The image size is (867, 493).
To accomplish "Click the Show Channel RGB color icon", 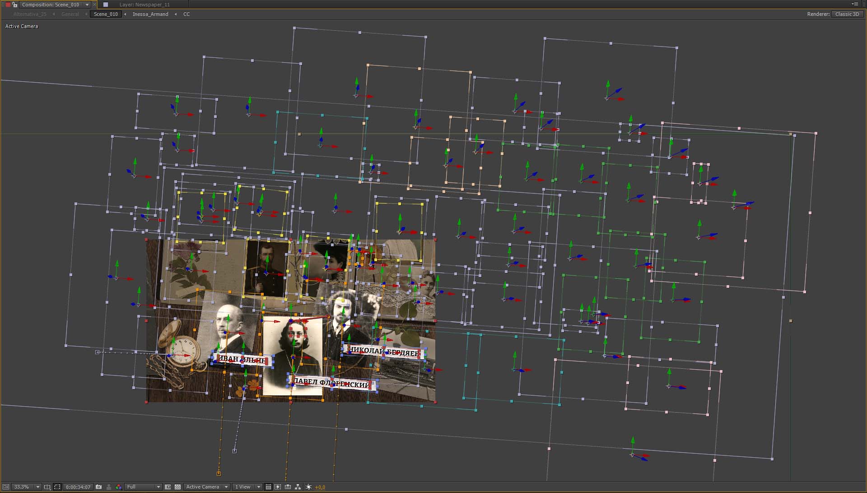I will (118, 487).
